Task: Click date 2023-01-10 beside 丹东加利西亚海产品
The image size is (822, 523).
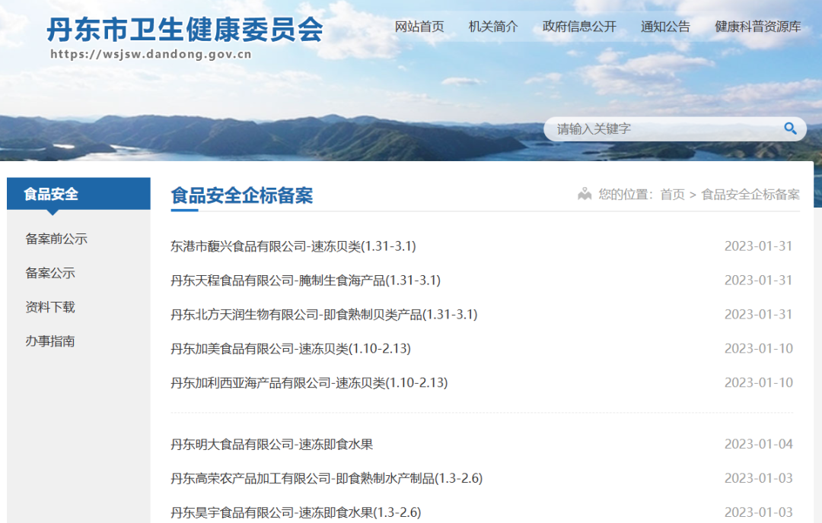Action: pos(759,382)
